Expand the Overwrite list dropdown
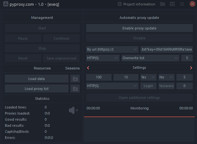 pyautogui.click(x=150, y=58)
